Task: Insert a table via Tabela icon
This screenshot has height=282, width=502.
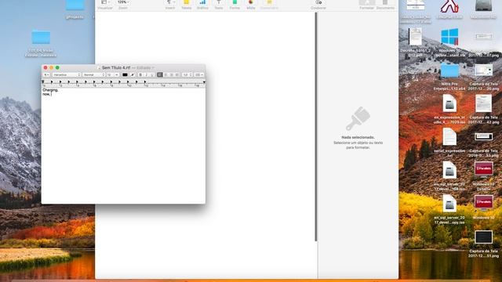Action: [x=187, y=2]
